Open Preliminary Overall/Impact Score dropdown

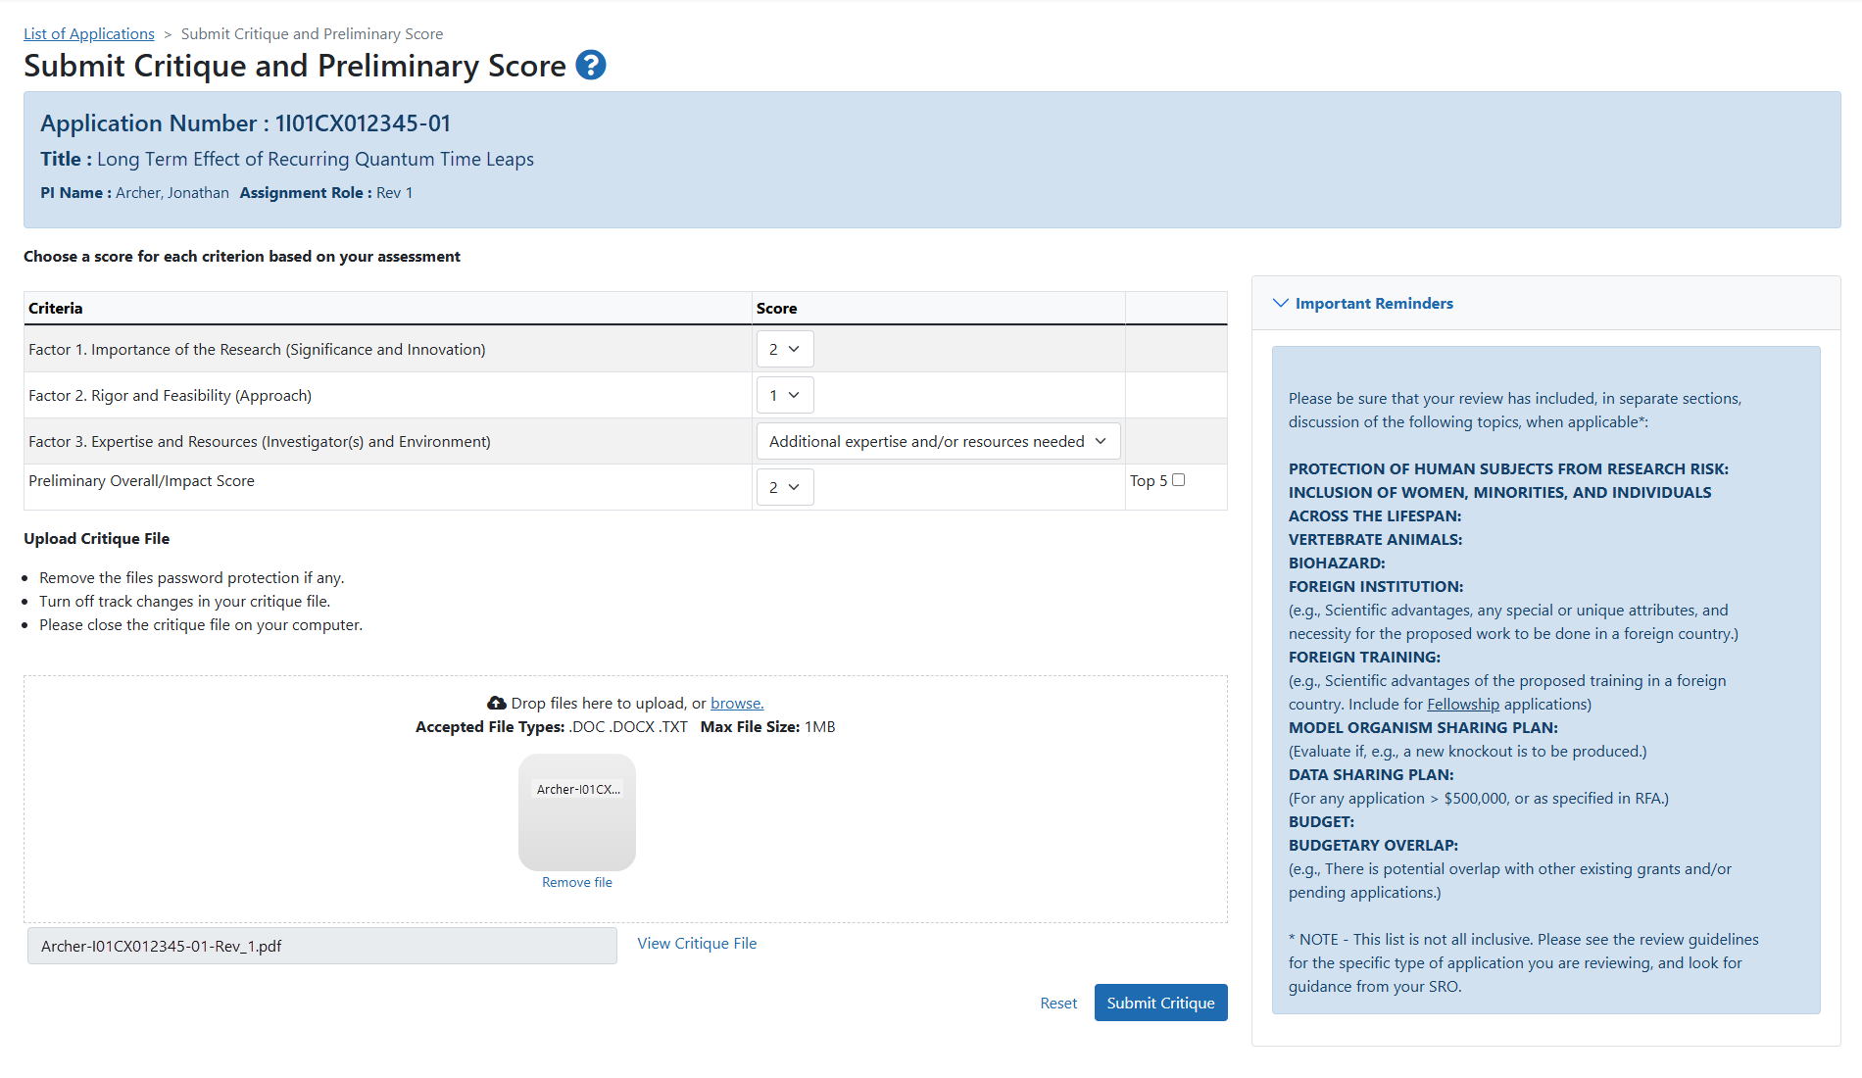[x=785, y=487]
